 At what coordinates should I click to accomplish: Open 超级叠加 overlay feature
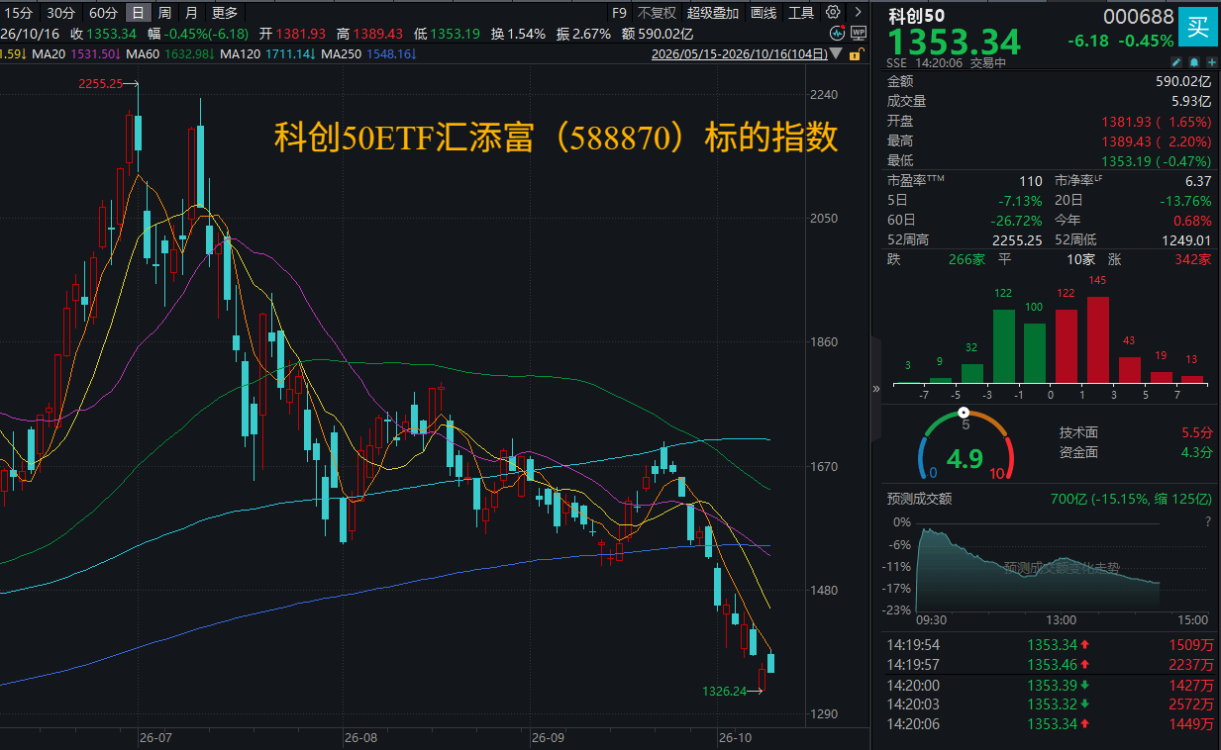[x=713, y=12]
